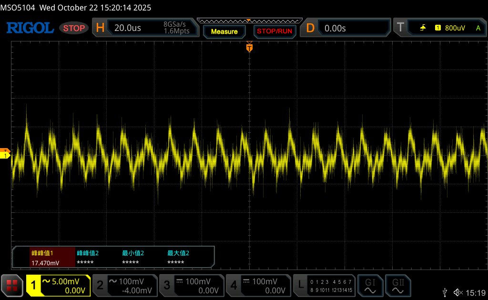The width and height of the screenshot is (488, 300).
Task: Click the RIGOL logo
Action: pos(30,28)
